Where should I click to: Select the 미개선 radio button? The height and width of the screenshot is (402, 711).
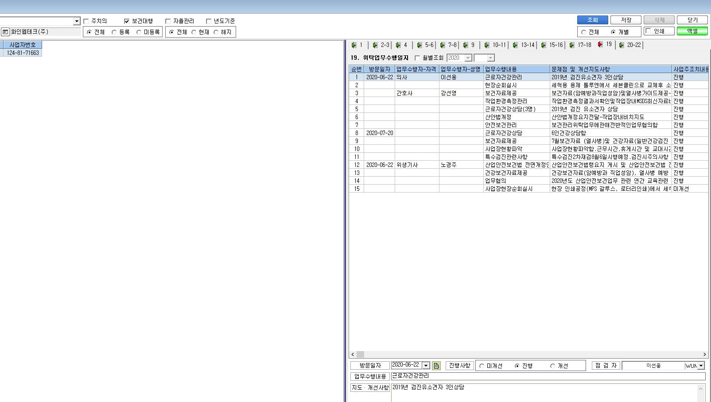[482, 366]
